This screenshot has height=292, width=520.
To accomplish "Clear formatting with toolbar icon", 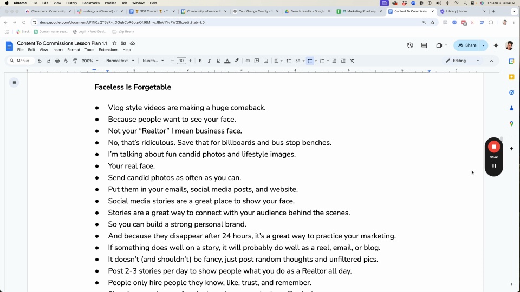I will (352, 61).
